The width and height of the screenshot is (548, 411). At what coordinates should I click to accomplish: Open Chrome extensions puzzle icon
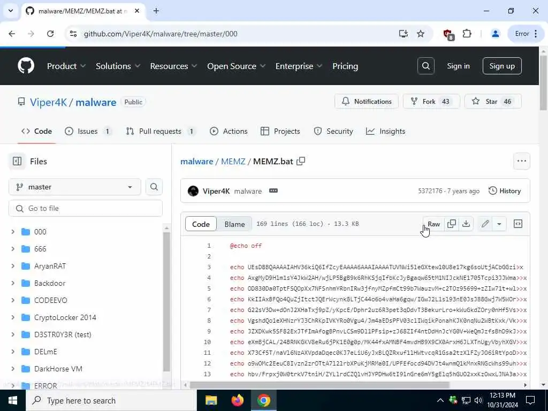[x=467, y=34]
